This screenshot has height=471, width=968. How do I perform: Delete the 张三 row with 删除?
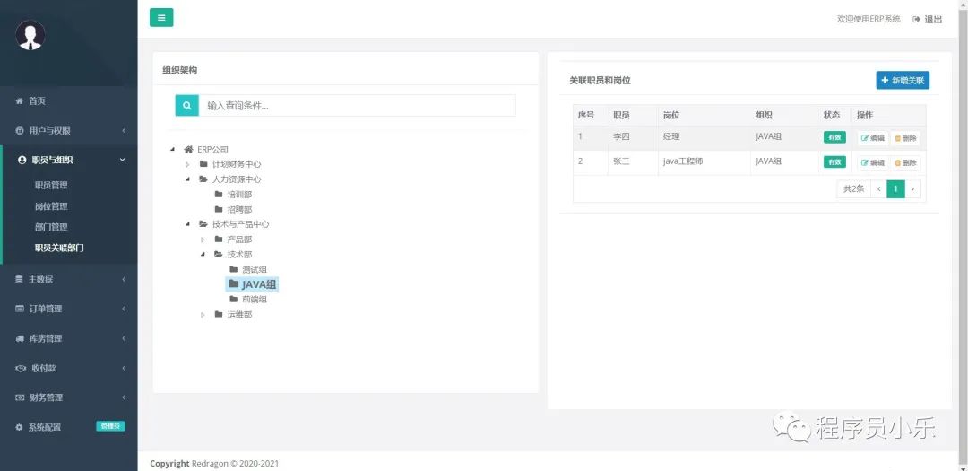click(905, 163)
